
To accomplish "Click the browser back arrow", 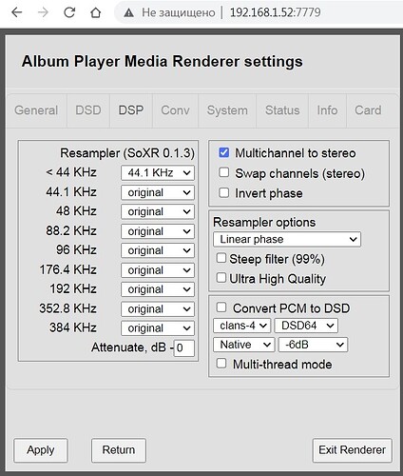I will 16,12.
